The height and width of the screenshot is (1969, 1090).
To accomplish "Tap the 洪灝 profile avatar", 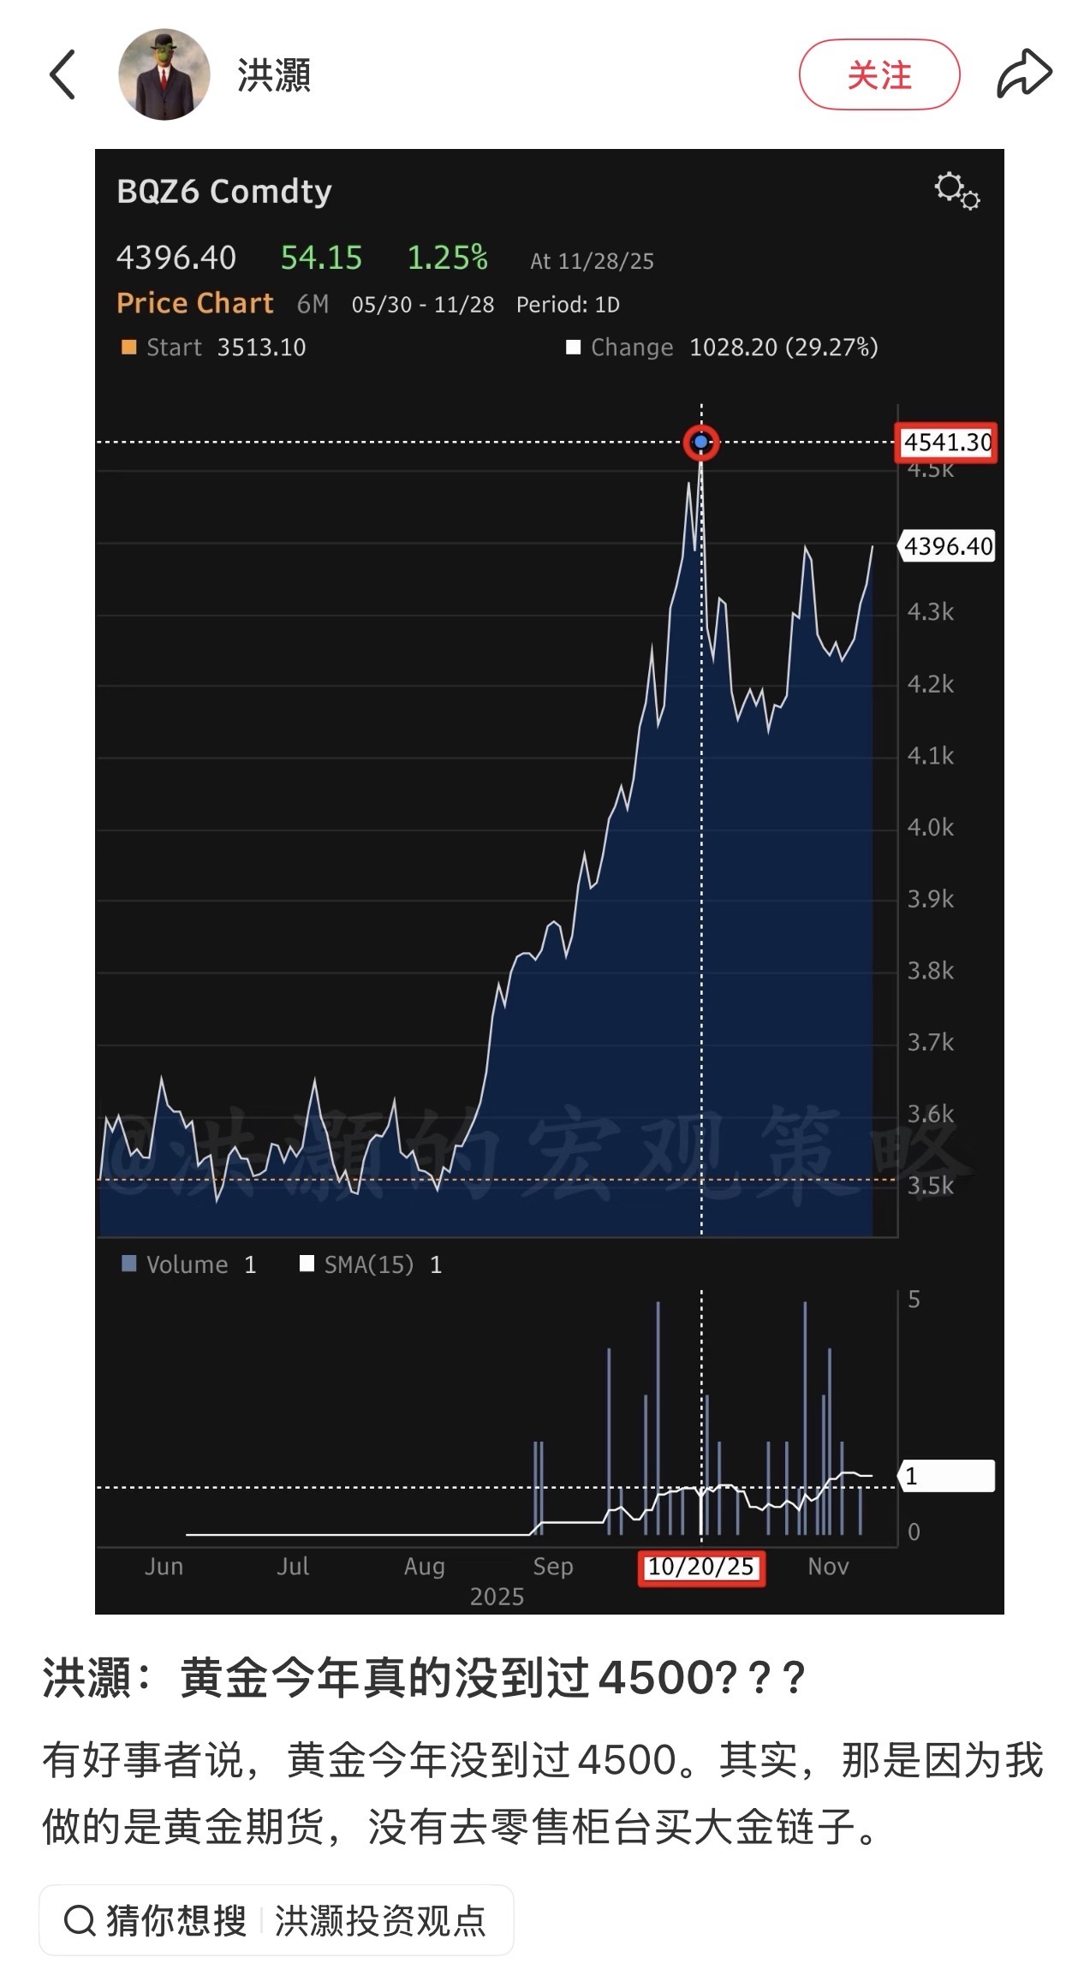I will (x=164, y=74).
